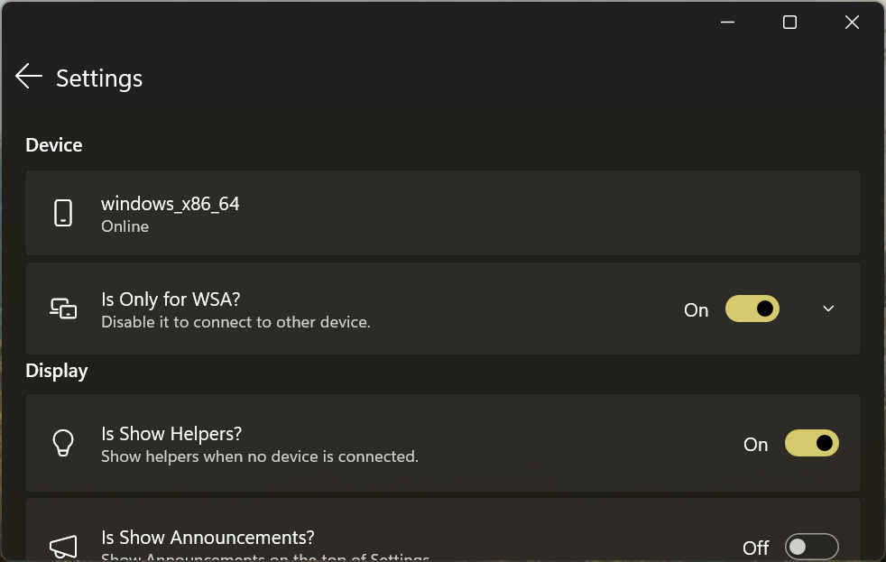Click the lightbulb icon beside Is Show Helpers
The height and width of the screenshot is (562, 886).
coord(63,443)
